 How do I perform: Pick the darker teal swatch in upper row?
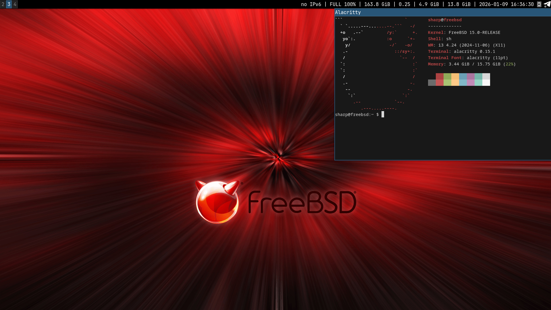coord(478,76)
